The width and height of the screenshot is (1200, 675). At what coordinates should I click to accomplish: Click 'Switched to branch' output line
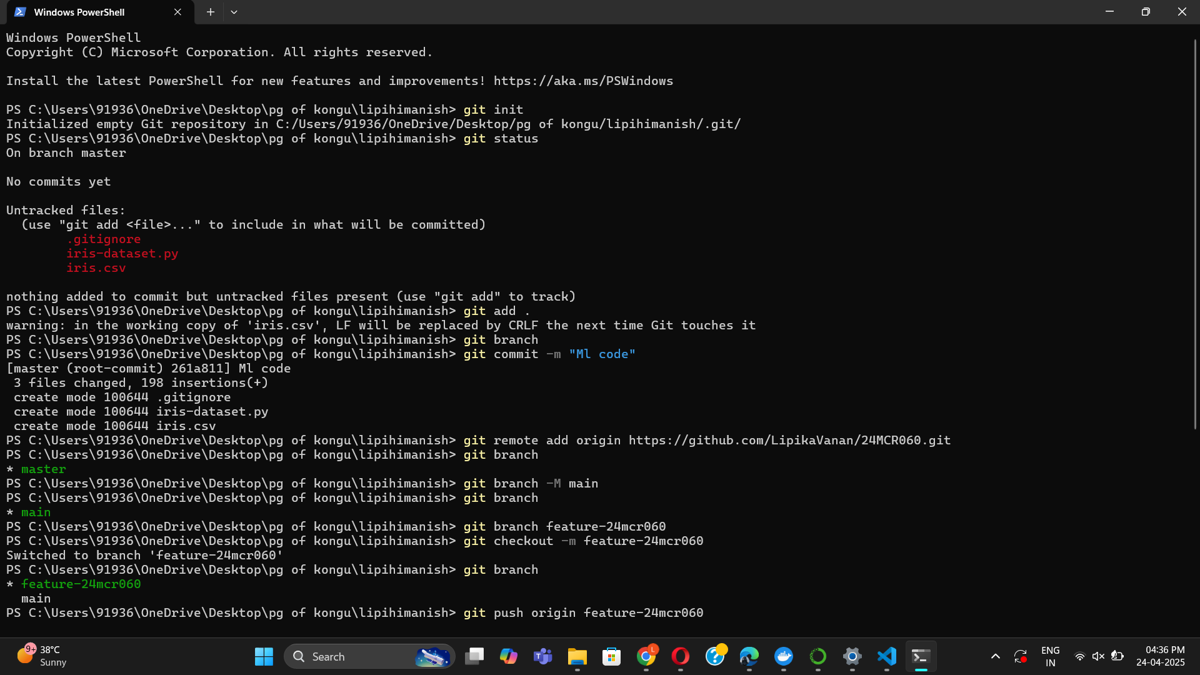[144, 556]
